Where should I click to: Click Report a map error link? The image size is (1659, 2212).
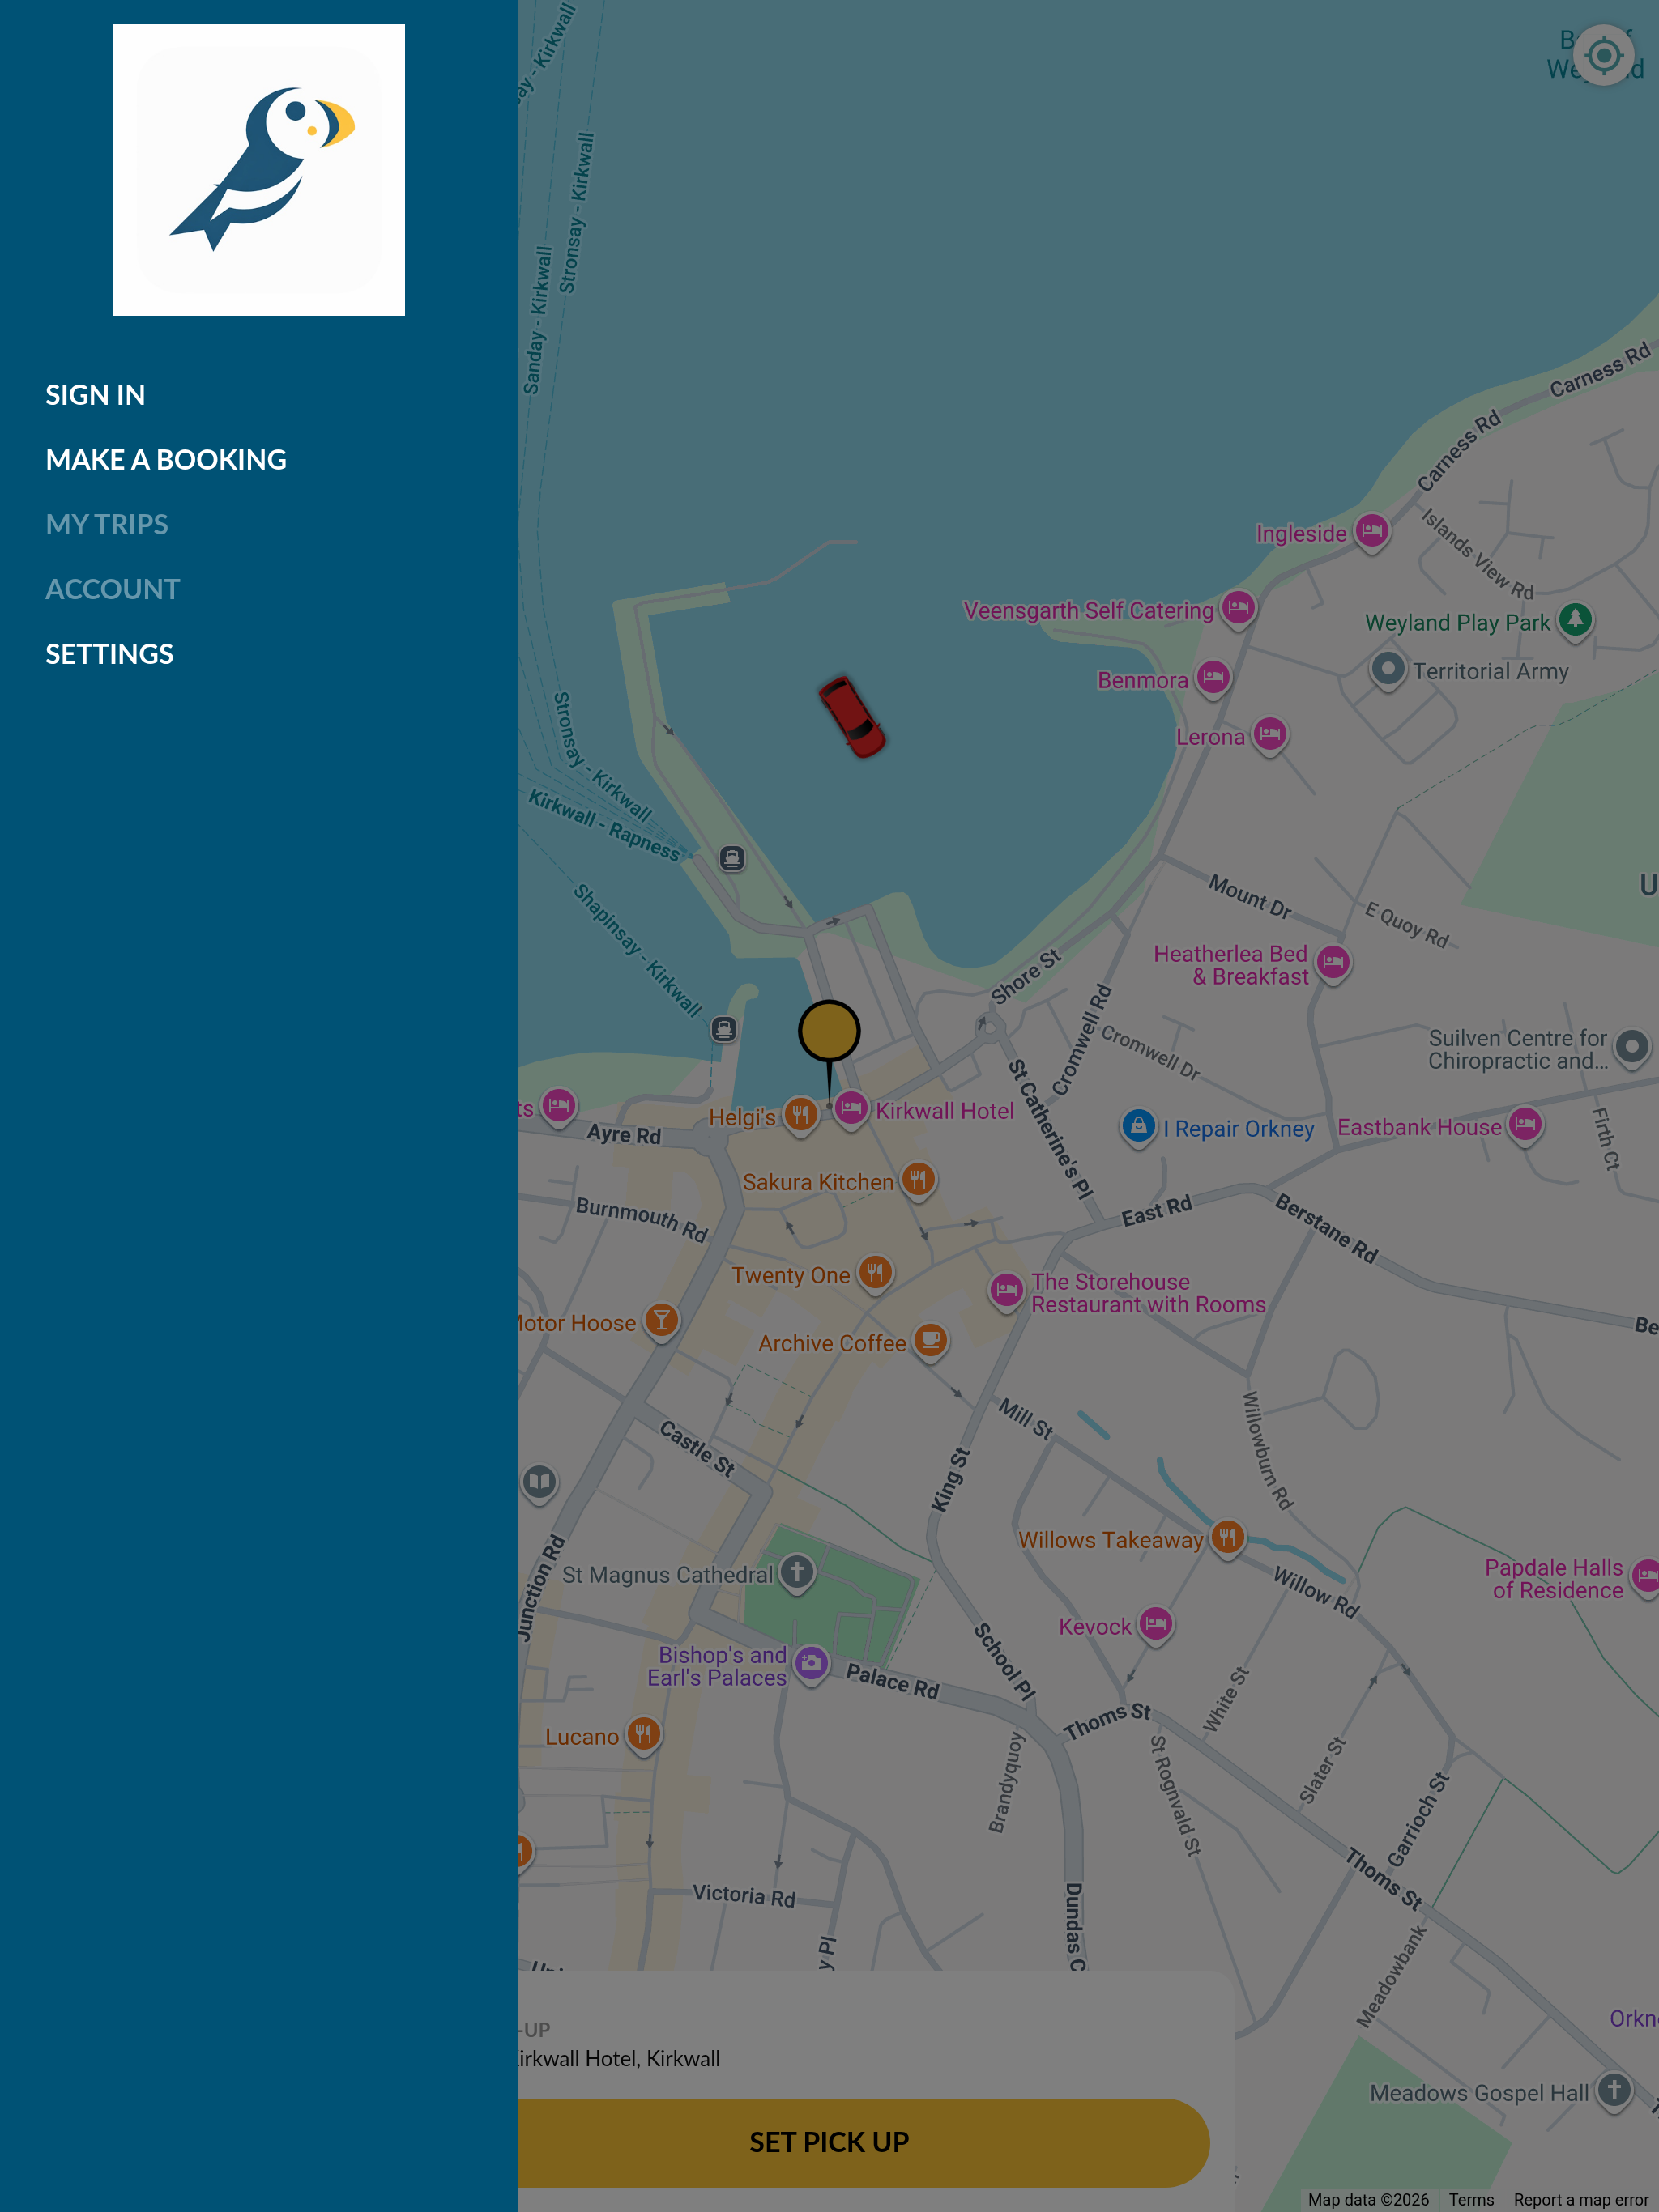[1580, 2200]
